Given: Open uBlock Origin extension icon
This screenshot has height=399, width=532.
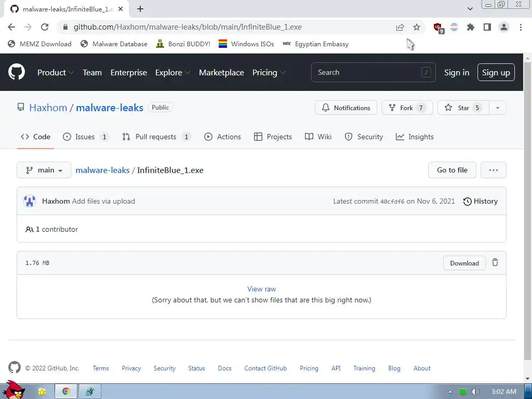Looking at the screenshot, I should (x=438, y=28).
